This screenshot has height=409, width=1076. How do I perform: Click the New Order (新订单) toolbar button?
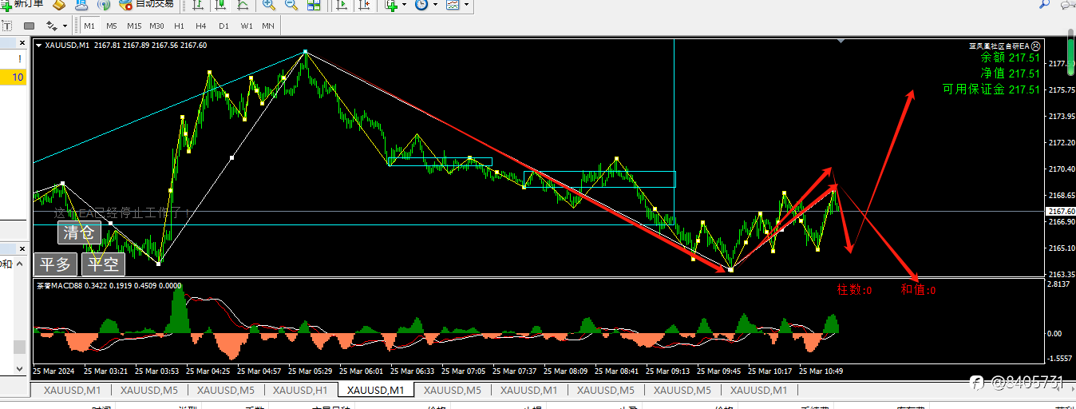point(22,4)
